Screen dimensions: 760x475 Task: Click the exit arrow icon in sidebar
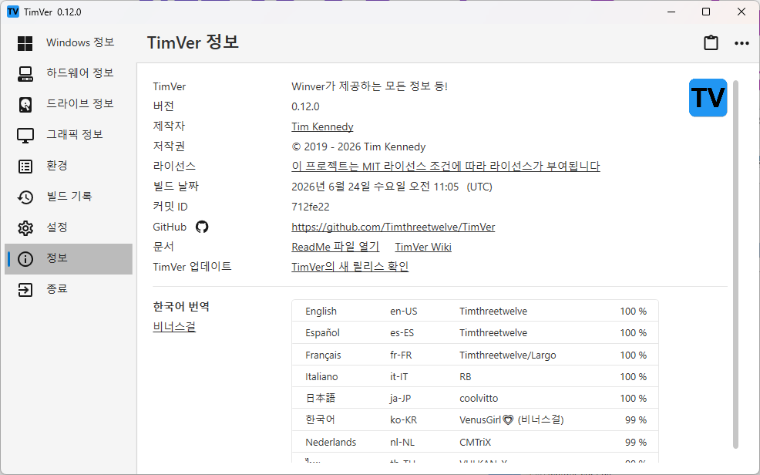point(25,290)
